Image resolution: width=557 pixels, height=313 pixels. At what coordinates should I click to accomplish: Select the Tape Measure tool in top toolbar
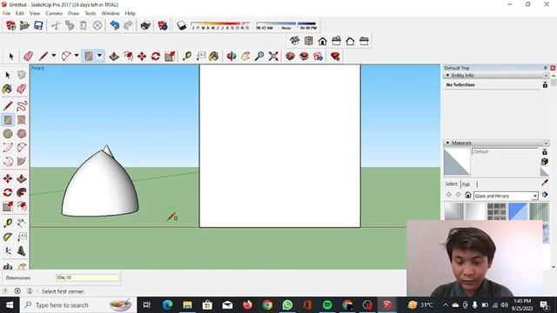187,56
